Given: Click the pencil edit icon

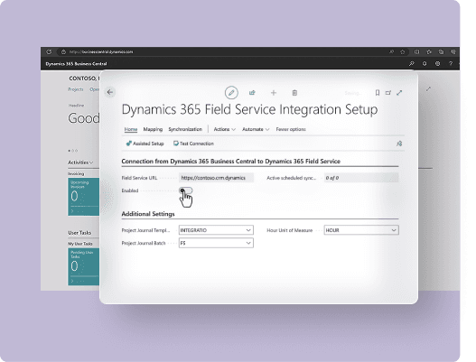Looking at the screenshot, I should click(x=231, y=93).
